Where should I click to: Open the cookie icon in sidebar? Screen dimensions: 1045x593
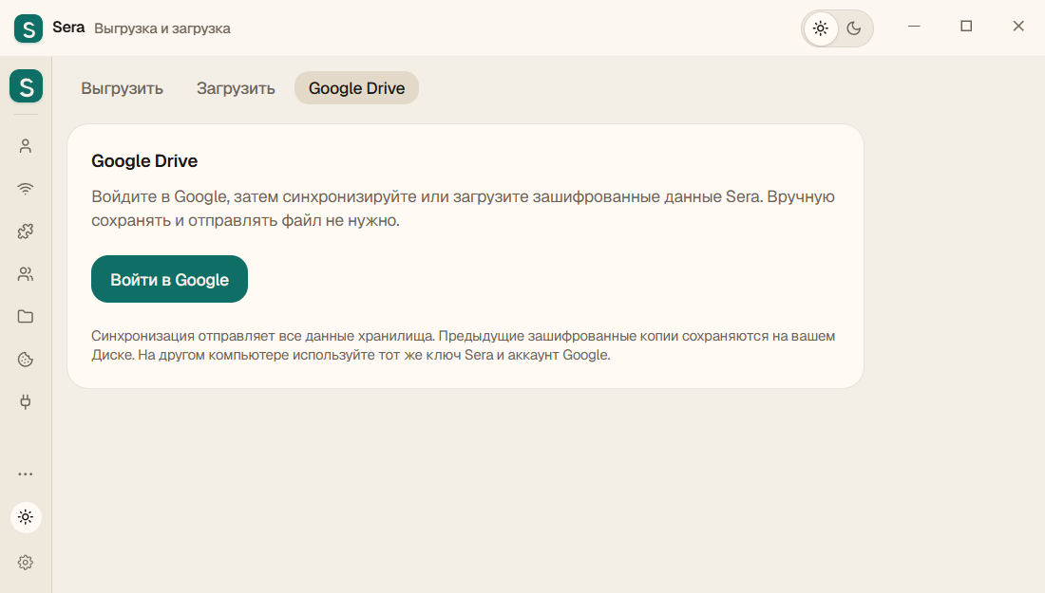pos(26,360)
